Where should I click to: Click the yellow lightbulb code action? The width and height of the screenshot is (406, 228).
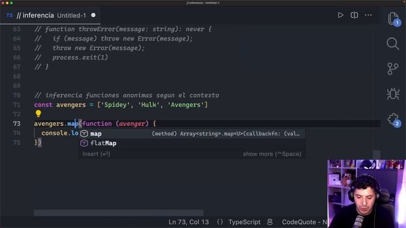[38, 113]
